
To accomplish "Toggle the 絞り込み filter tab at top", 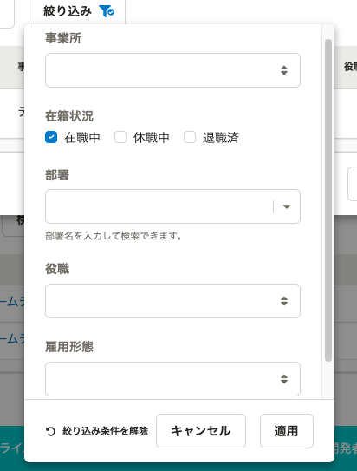I will click(77, 12).
